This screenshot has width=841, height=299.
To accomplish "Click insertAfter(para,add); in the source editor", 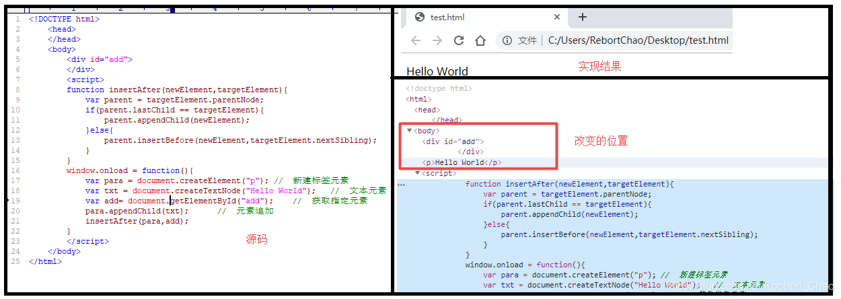I will (137, 221).
